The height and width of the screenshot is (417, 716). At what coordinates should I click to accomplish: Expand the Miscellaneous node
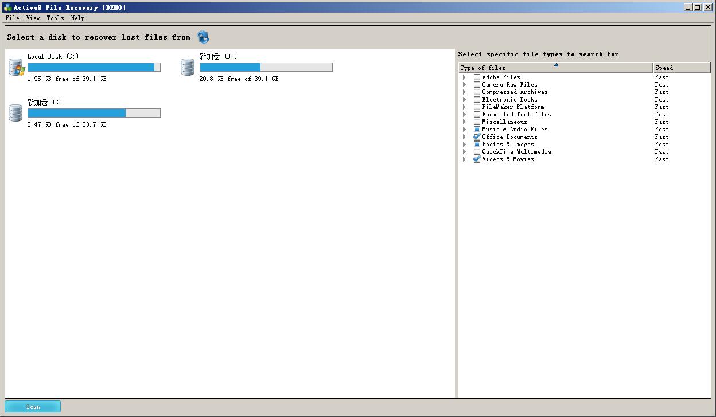(465, 122)
